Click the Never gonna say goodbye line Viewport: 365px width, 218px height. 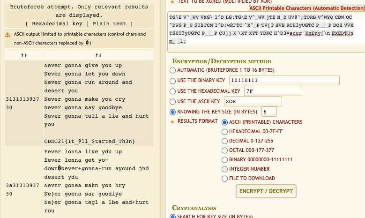click(83, 108)
